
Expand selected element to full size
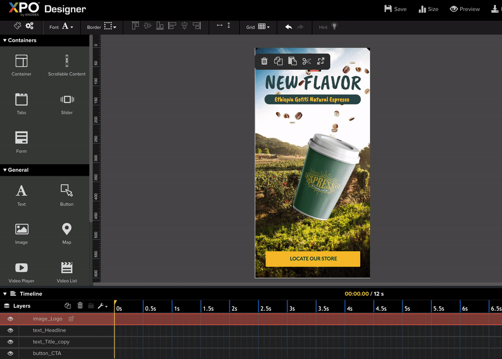click(320, 61)
